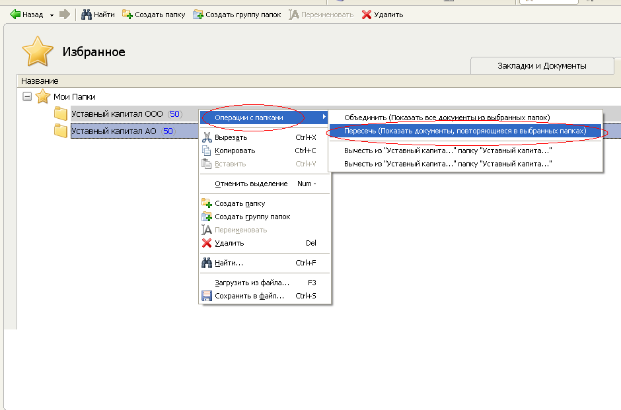Click the Название column header

click(40, 81)
